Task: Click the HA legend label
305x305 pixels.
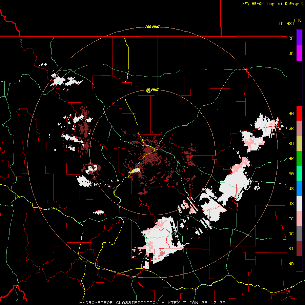Action: (x=291, y=113)
